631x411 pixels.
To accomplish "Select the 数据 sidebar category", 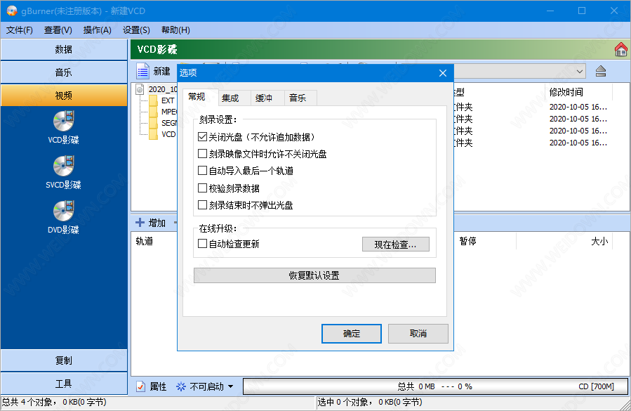I will coord(64,50).
